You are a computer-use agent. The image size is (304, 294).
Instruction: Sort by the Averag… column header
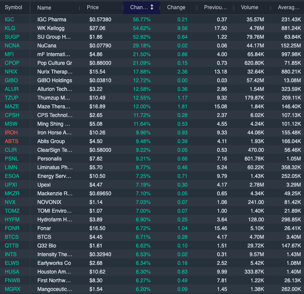(288, 7)
